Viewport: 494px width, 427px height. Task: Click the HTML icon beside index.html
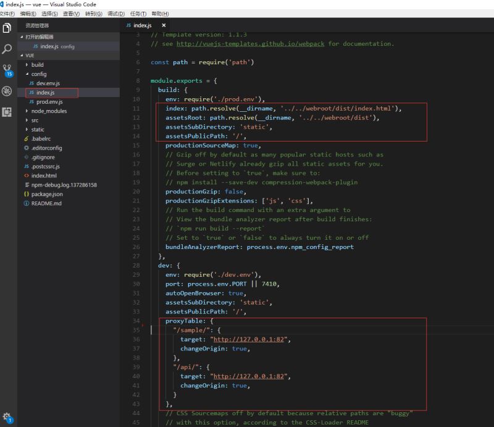[x=27, y=175]
